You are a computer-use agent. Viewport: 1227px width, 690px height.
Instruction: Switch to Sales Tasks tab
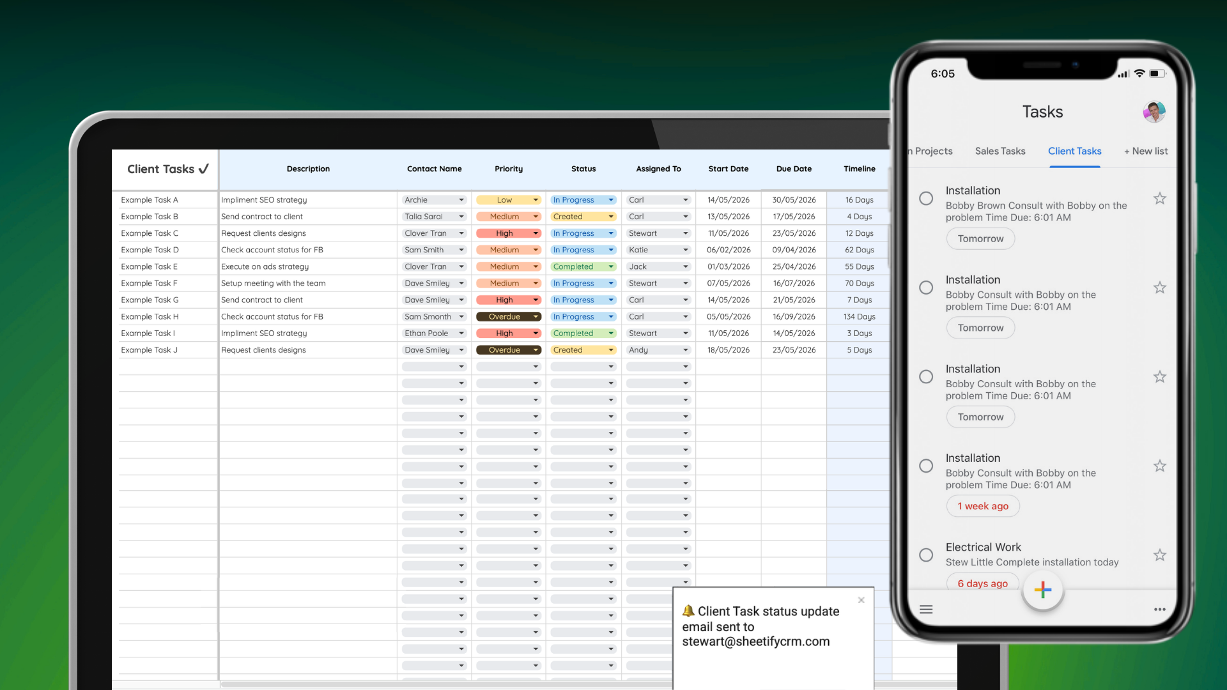pos(1000,151)
